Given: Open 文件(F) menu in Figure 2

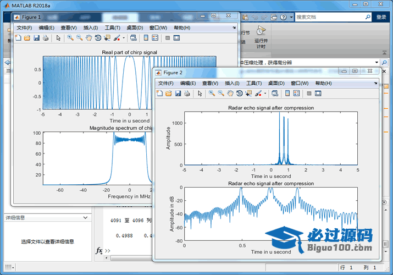Looking at the screenshot, I should click(165, 83).
